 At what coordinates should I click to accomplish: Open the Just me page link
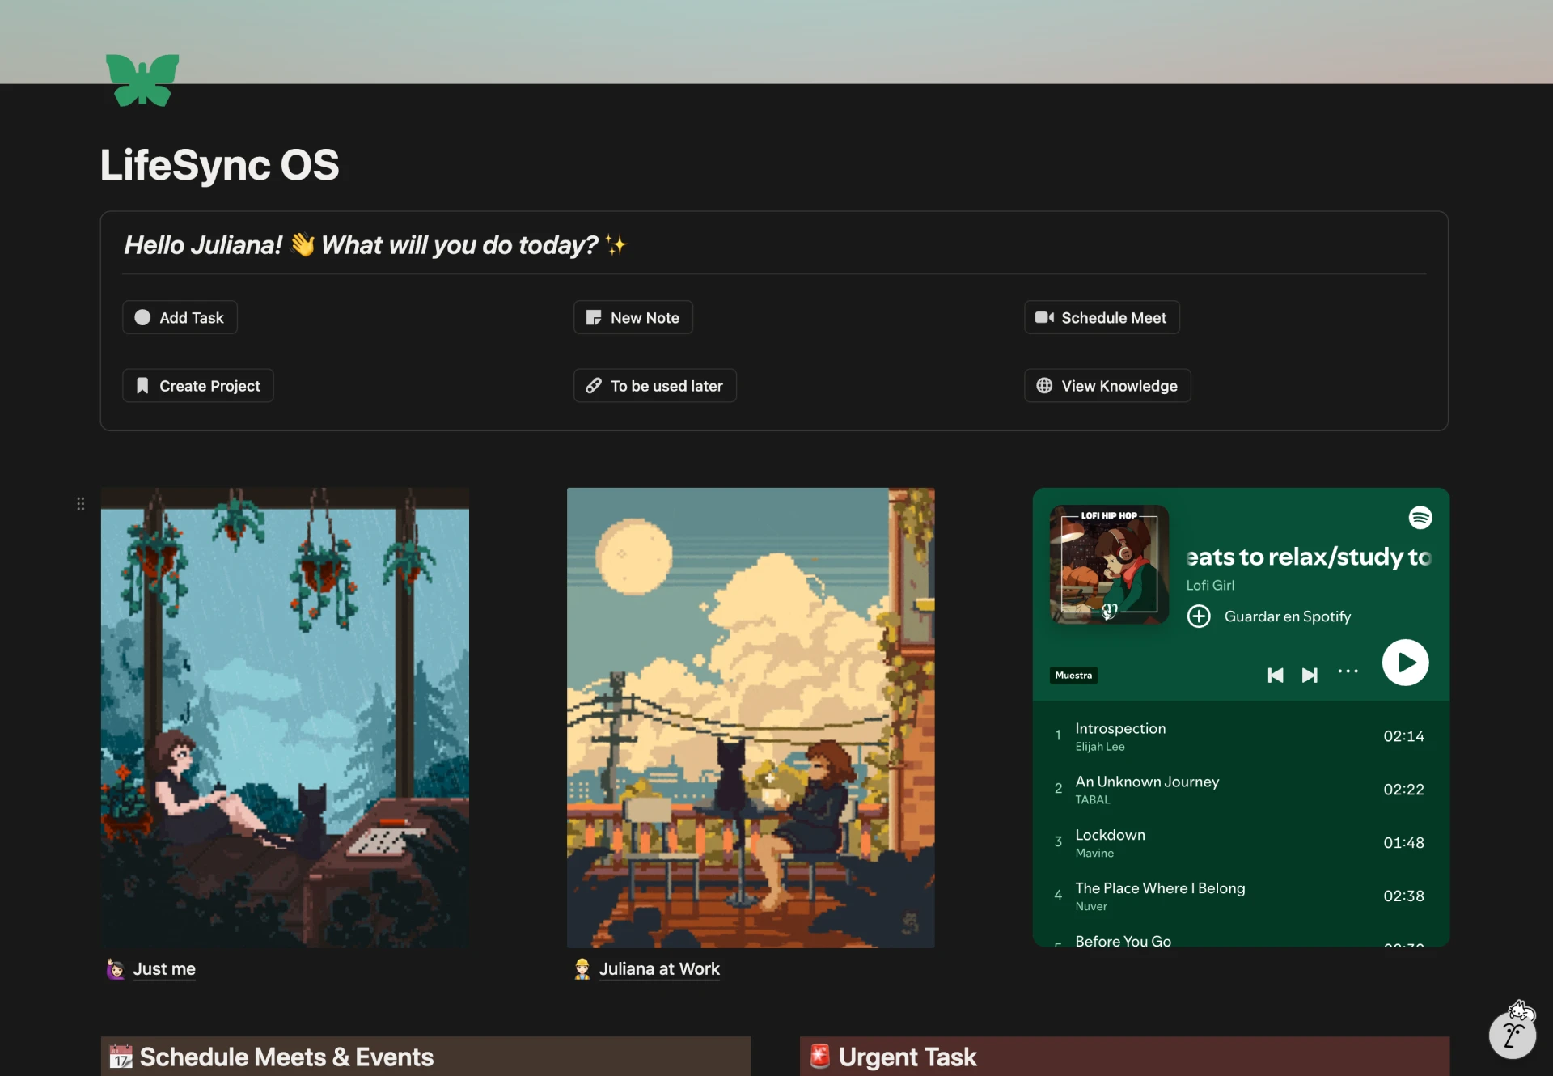pyautogui.click(x=164, y=969)
